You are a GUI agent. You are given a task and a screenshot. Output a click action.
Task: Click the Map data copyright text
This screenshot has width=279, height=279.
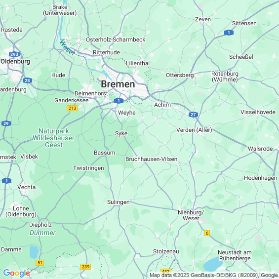coord(214,275)
